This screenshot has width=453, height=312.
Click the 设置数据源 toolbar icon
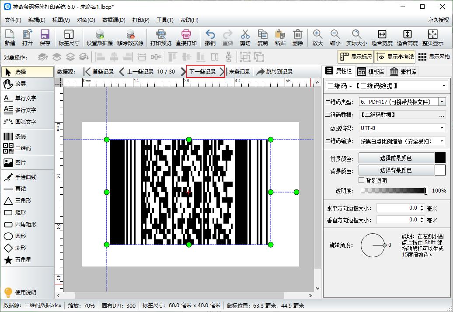point(99,37)
